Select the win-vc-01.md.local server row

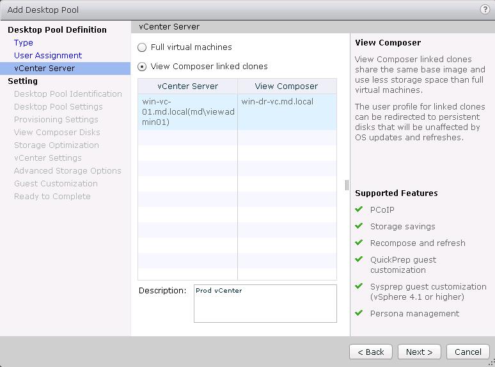237,111
